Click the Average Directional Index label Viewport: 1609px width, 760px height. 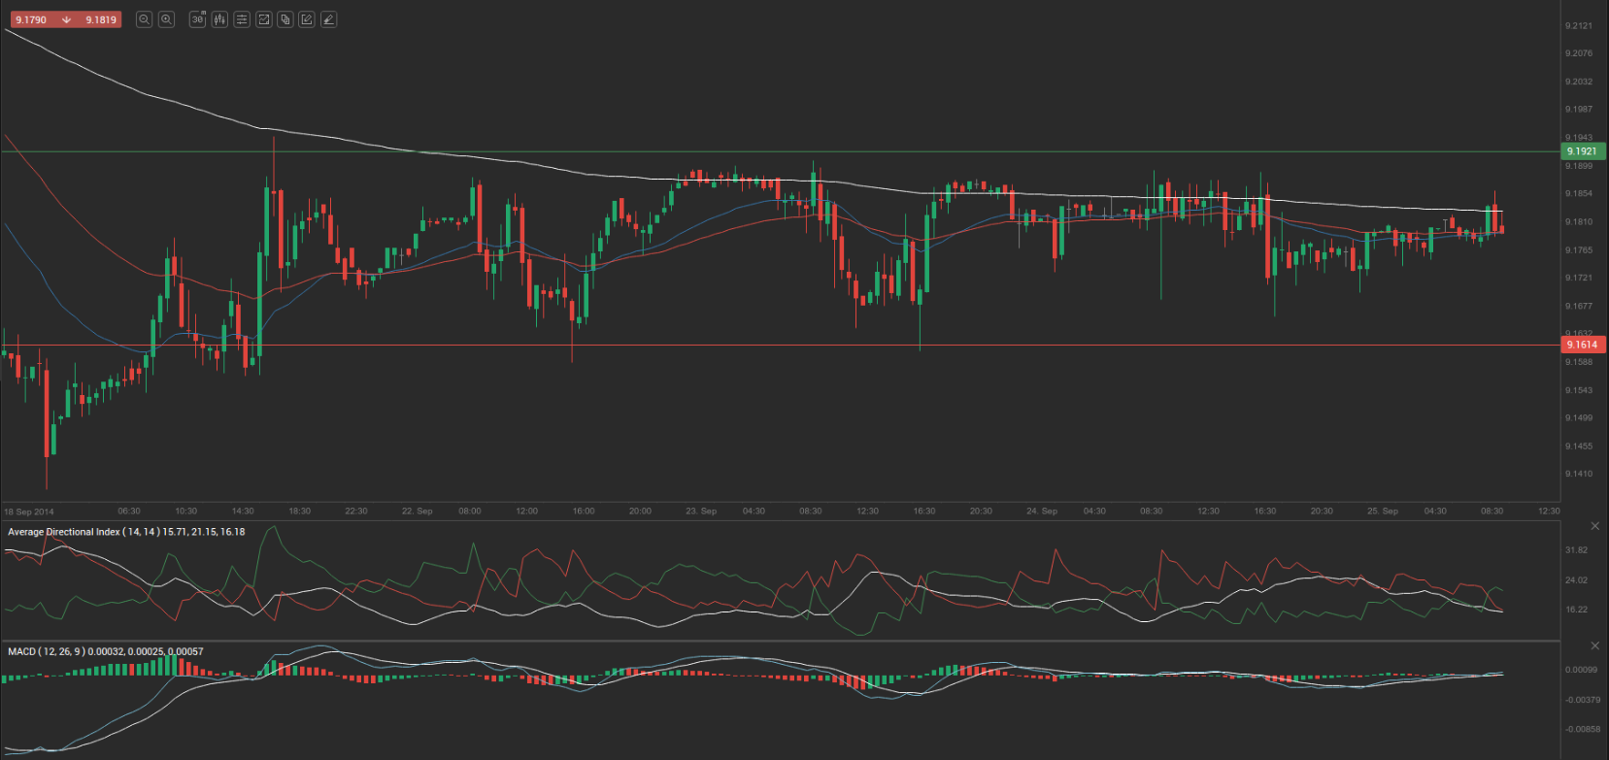(125, 532)
